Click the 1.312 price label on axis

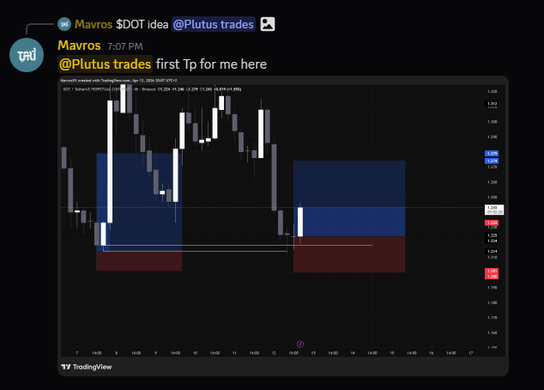pyautogui.click(x=492, y=105)
